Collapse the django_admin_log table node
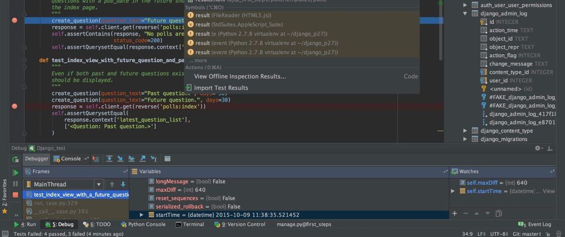 [466, 13]
